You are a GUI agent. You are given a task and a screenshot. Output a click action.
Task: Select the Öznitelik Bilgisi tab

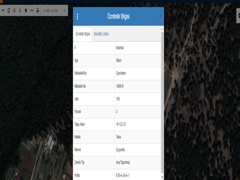(x=83, y=34)
